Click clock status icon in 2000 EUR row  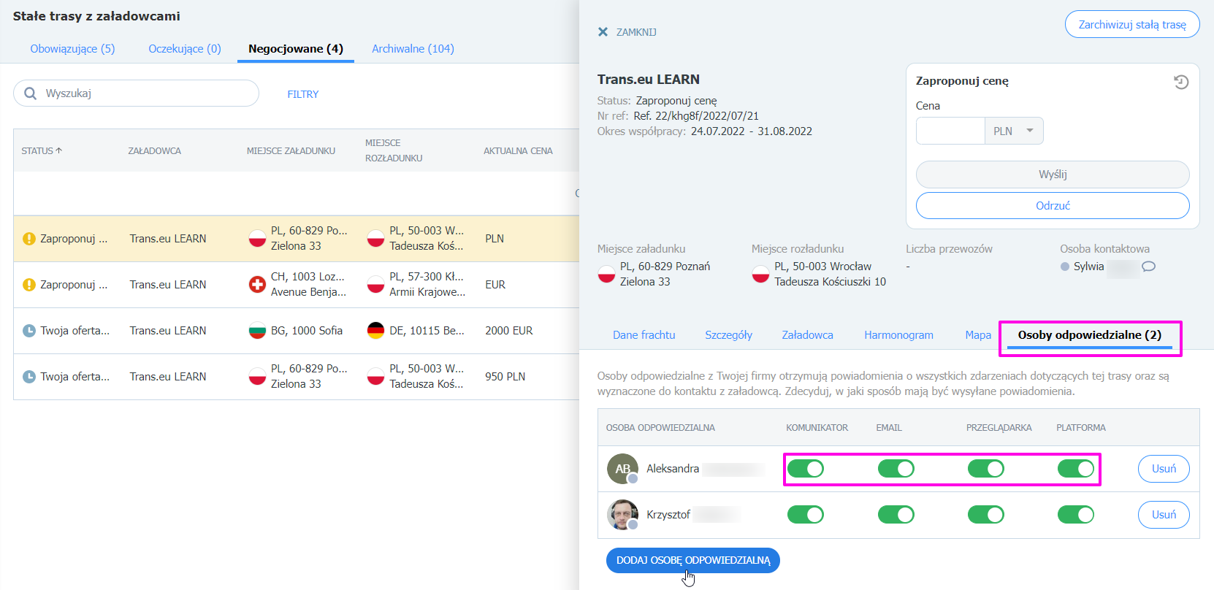point(29,331)
